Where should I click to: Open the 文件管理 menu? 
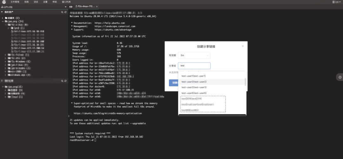click(x=15, y=2)
